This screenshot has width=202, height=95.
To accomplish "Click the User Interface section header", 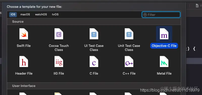I will pyautogui.click(x=24, y=86).
